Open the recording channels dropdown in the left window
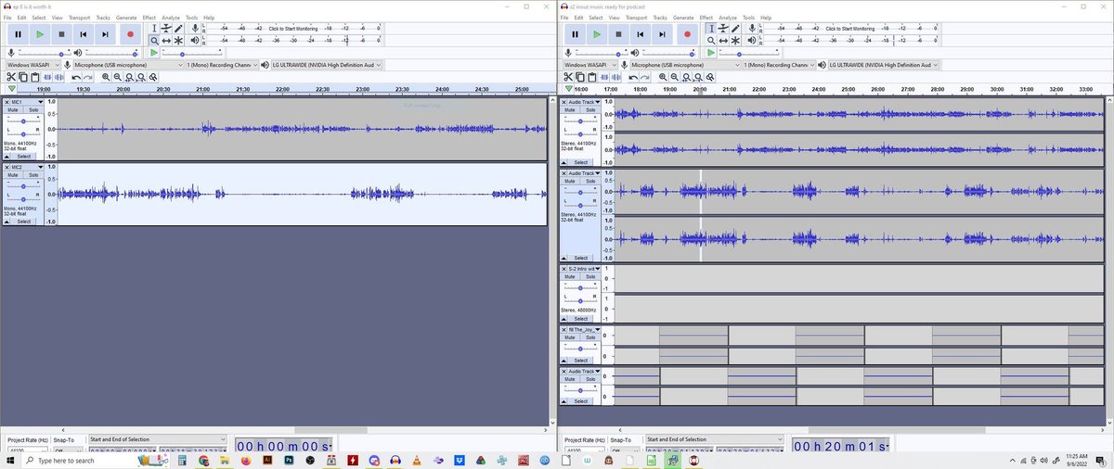The height and width of the screenshot is (469, 1114). [222, 66]
